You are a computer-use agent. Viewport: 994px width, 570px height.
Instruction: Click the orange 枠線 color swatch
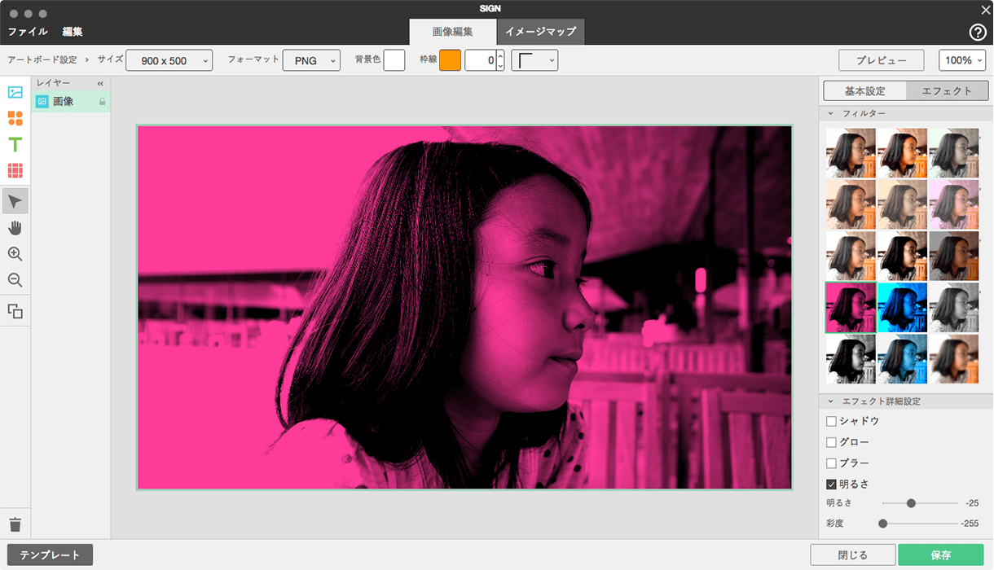[450, 60]
